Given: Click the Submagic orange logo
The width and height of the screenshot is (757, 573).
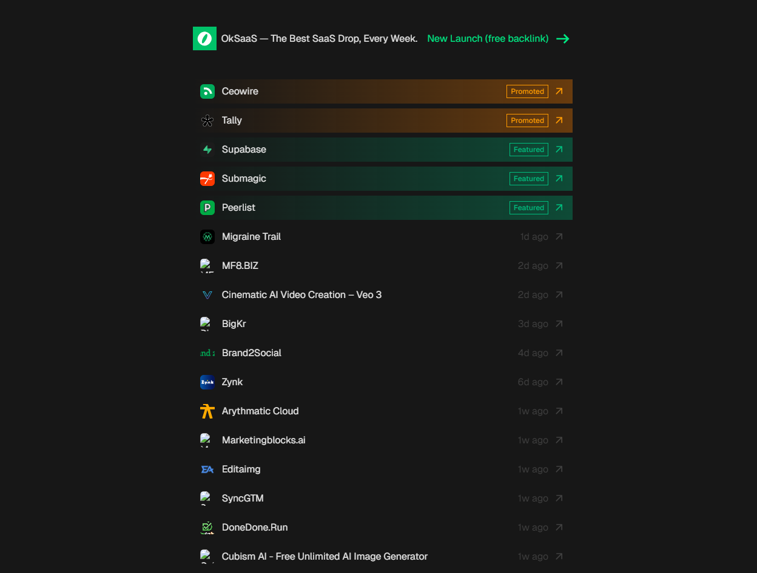Looking at the screenshot, I should pos(207,179).
